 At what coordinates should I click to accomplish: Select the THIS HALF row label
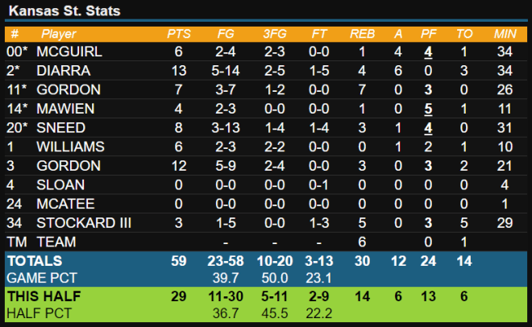44,296
